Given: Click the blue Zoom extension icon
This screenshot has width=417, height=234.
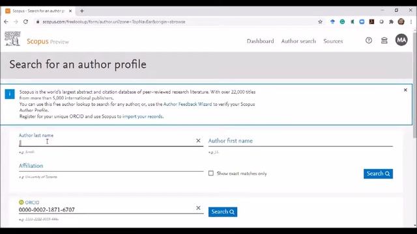Looking at the screenshot, I should click(362, 21).
